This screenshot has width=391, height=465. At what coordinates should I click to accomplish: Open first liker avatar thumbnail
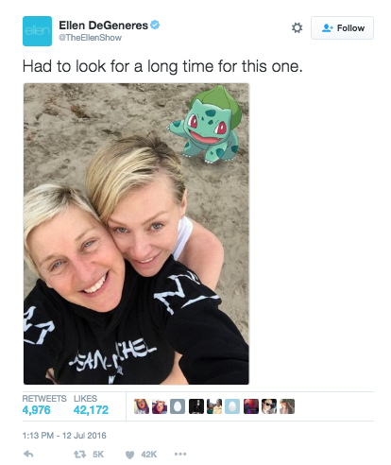point(142,406)
